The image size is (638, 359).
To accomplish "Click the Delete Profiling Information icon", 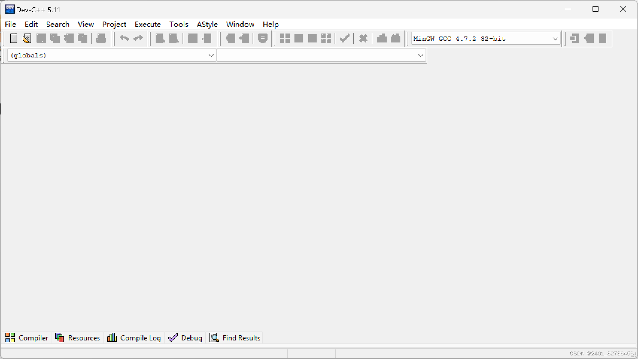I will pyautogui.click(x=396, y=38).
